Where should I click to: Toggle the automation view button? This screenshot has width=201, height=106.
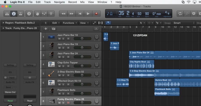(x=94, y=23)
